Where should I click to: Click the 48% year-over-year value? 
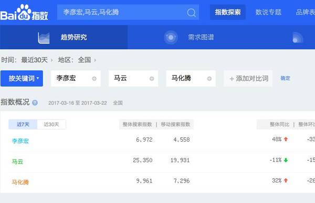coord(277,139)
